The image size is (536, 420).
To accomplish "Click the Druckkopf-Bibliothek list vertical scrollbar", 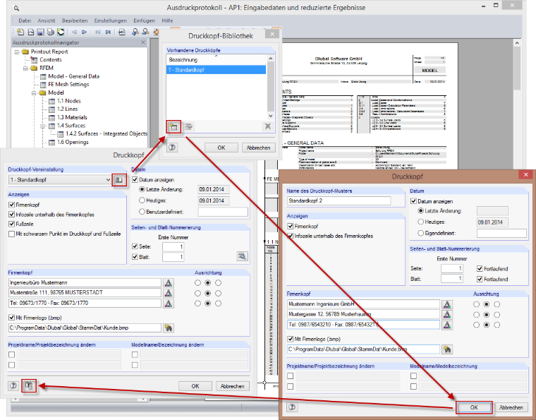I will [x=270, y=88].
